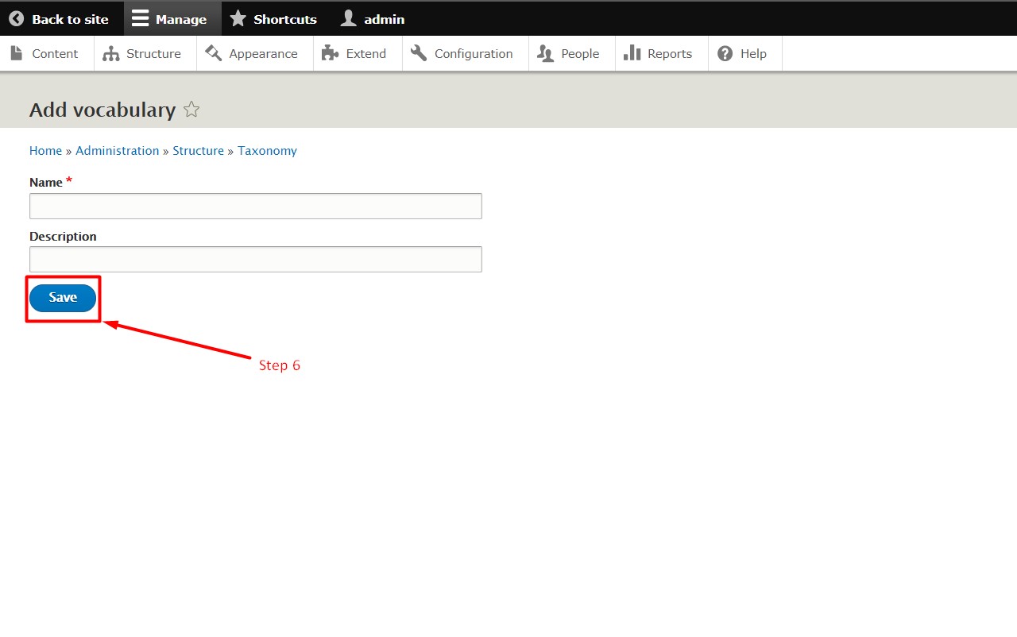The image size is (1017, 637).
Task: Click the Add vocabulary page title
Action: tap(102, 110)
